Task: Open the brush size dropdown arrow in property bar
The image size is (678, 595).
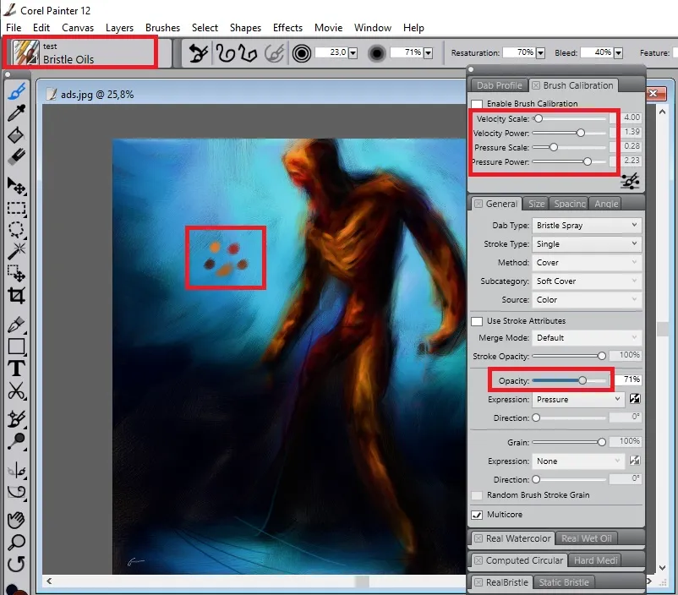Action: coord(353,53)
